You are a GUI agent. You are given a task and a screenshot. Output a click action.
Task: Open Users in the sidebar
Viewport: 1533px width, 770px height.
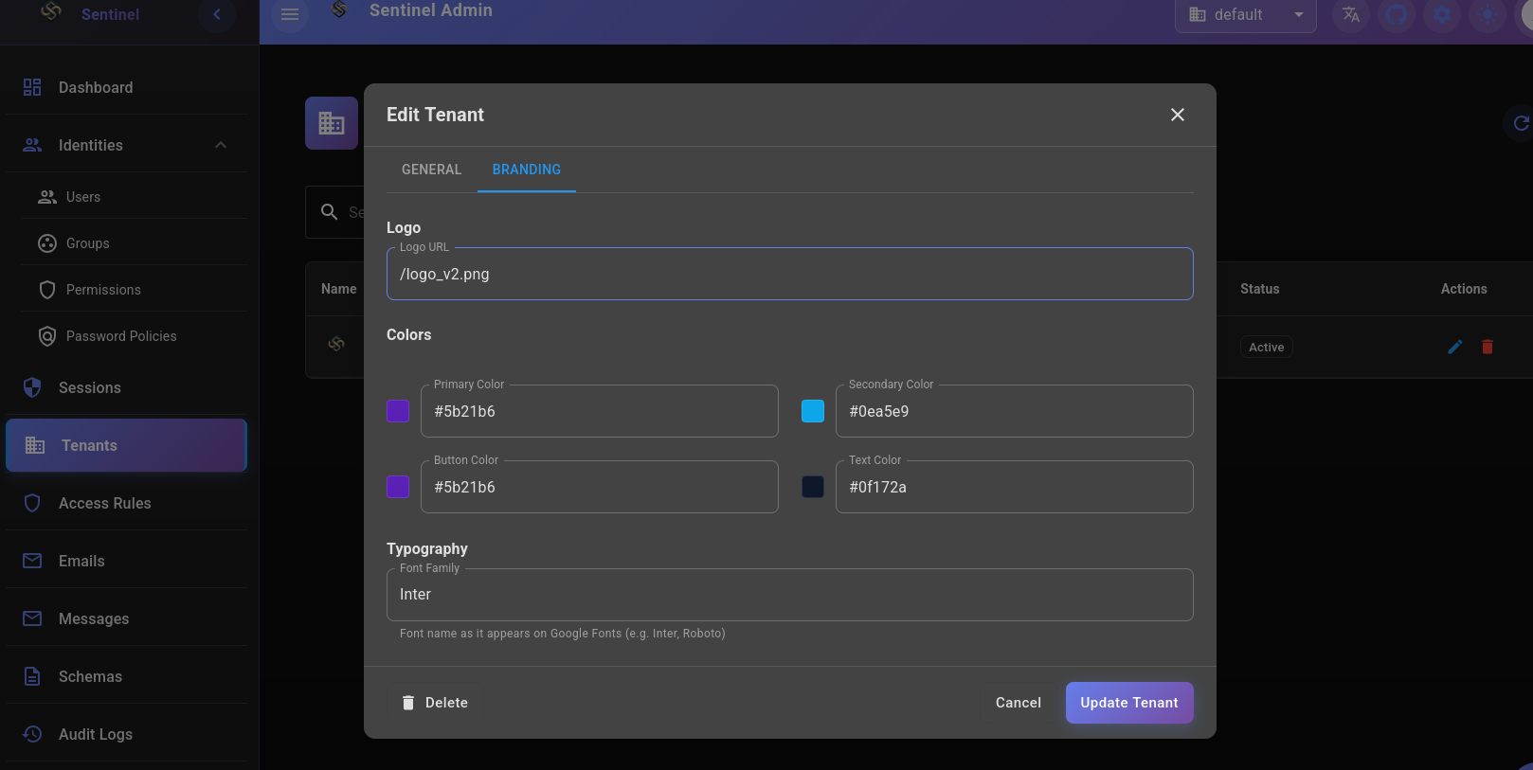coord(134,197)
